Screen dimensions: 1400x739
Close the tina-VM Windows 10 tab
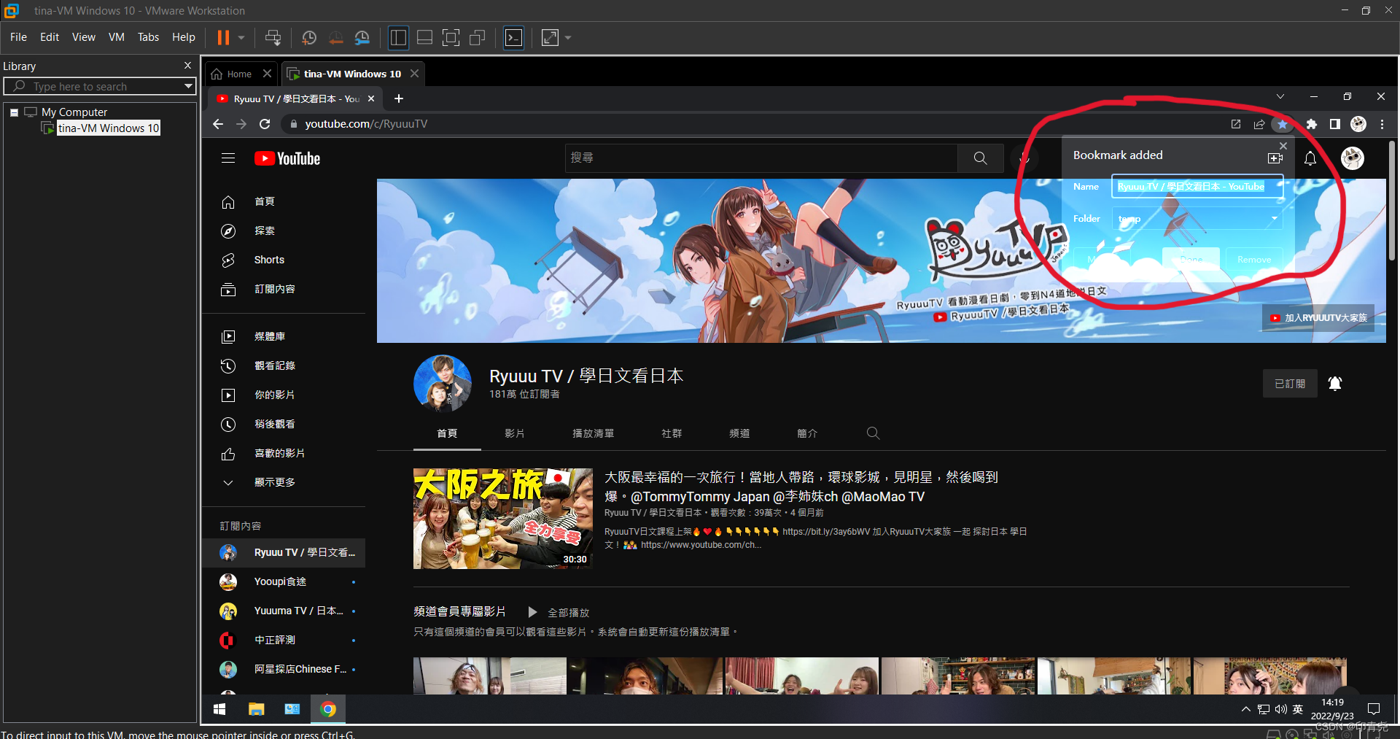415,74
